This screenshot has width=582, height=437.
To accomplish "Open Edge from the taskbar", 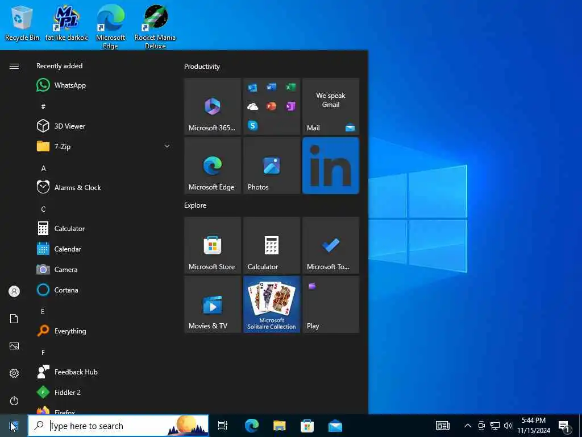I will 252,426.
